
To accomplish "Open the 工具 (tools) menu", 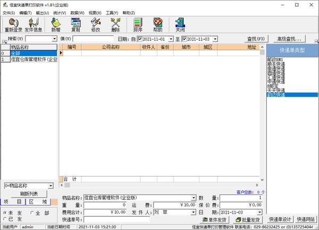I will [112, 12].
